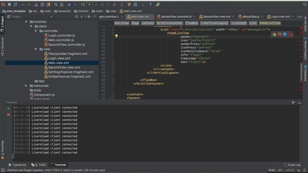The width and height of the screenshot is (308, 173).
Task: Click FeedListItem breadcrumb
Action: (x=270, y=23)
